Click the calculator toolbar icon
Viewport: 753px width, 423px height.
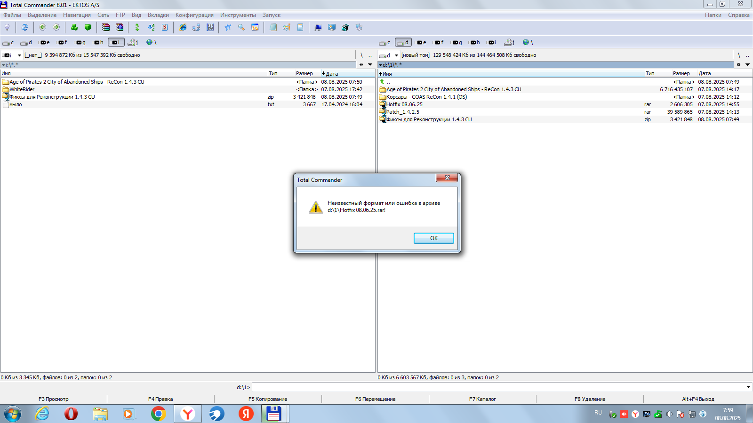coord(300,27)
